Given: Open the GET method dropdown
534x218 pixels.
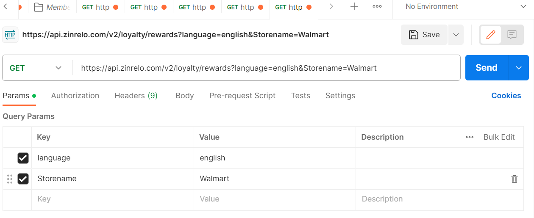Looking at the screenshot, I should tap(36, 68).
